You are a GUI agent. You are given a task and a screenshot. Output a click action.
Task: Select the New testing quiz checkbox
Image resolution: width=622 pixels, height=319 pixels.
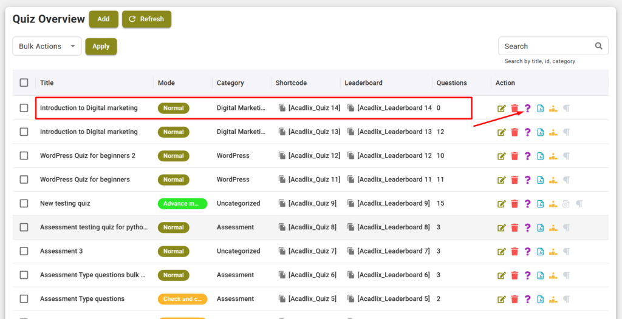point(24,203)
